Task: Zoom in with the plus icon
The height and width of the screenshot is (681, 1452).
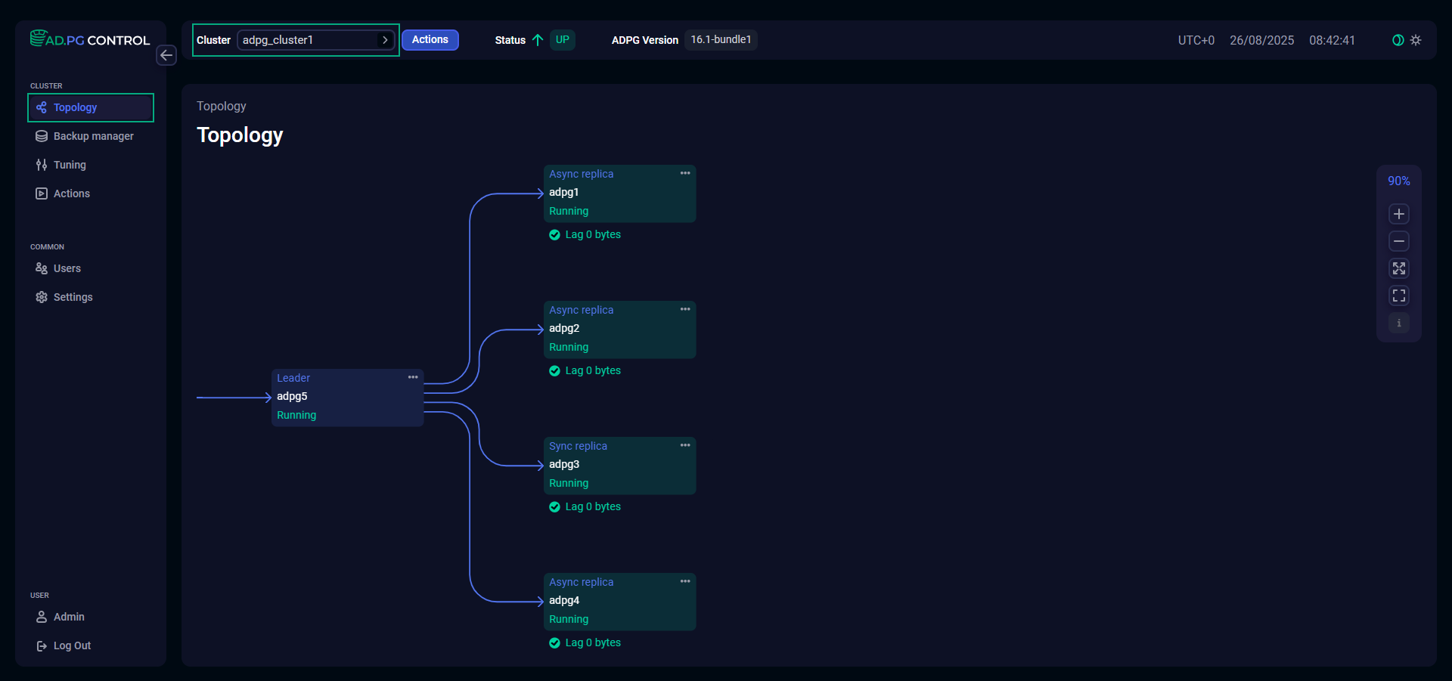Action: click(1398, 214)
